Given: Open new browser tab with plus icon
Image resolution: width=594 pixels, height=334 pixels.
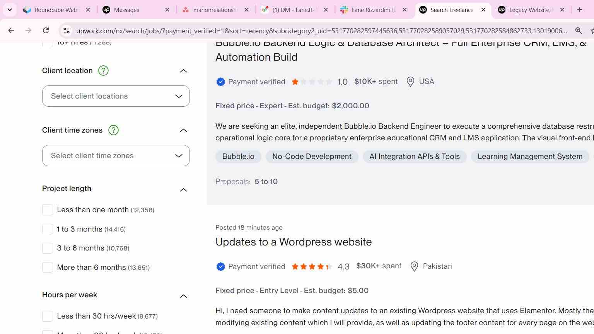Looking at the screenshot, I should (579, 10).
